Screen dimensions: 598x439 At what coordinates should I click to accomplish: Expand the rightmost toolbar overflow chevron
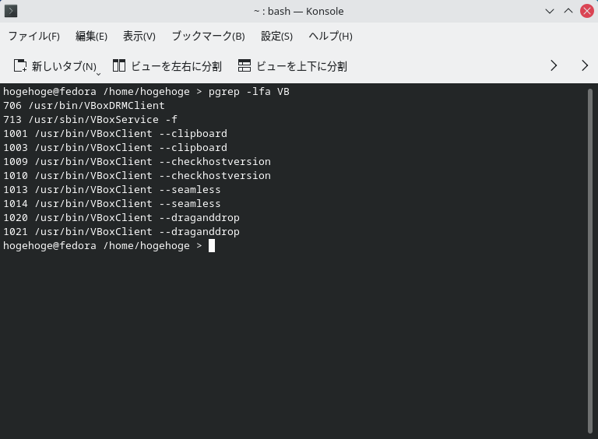(585, 65)
